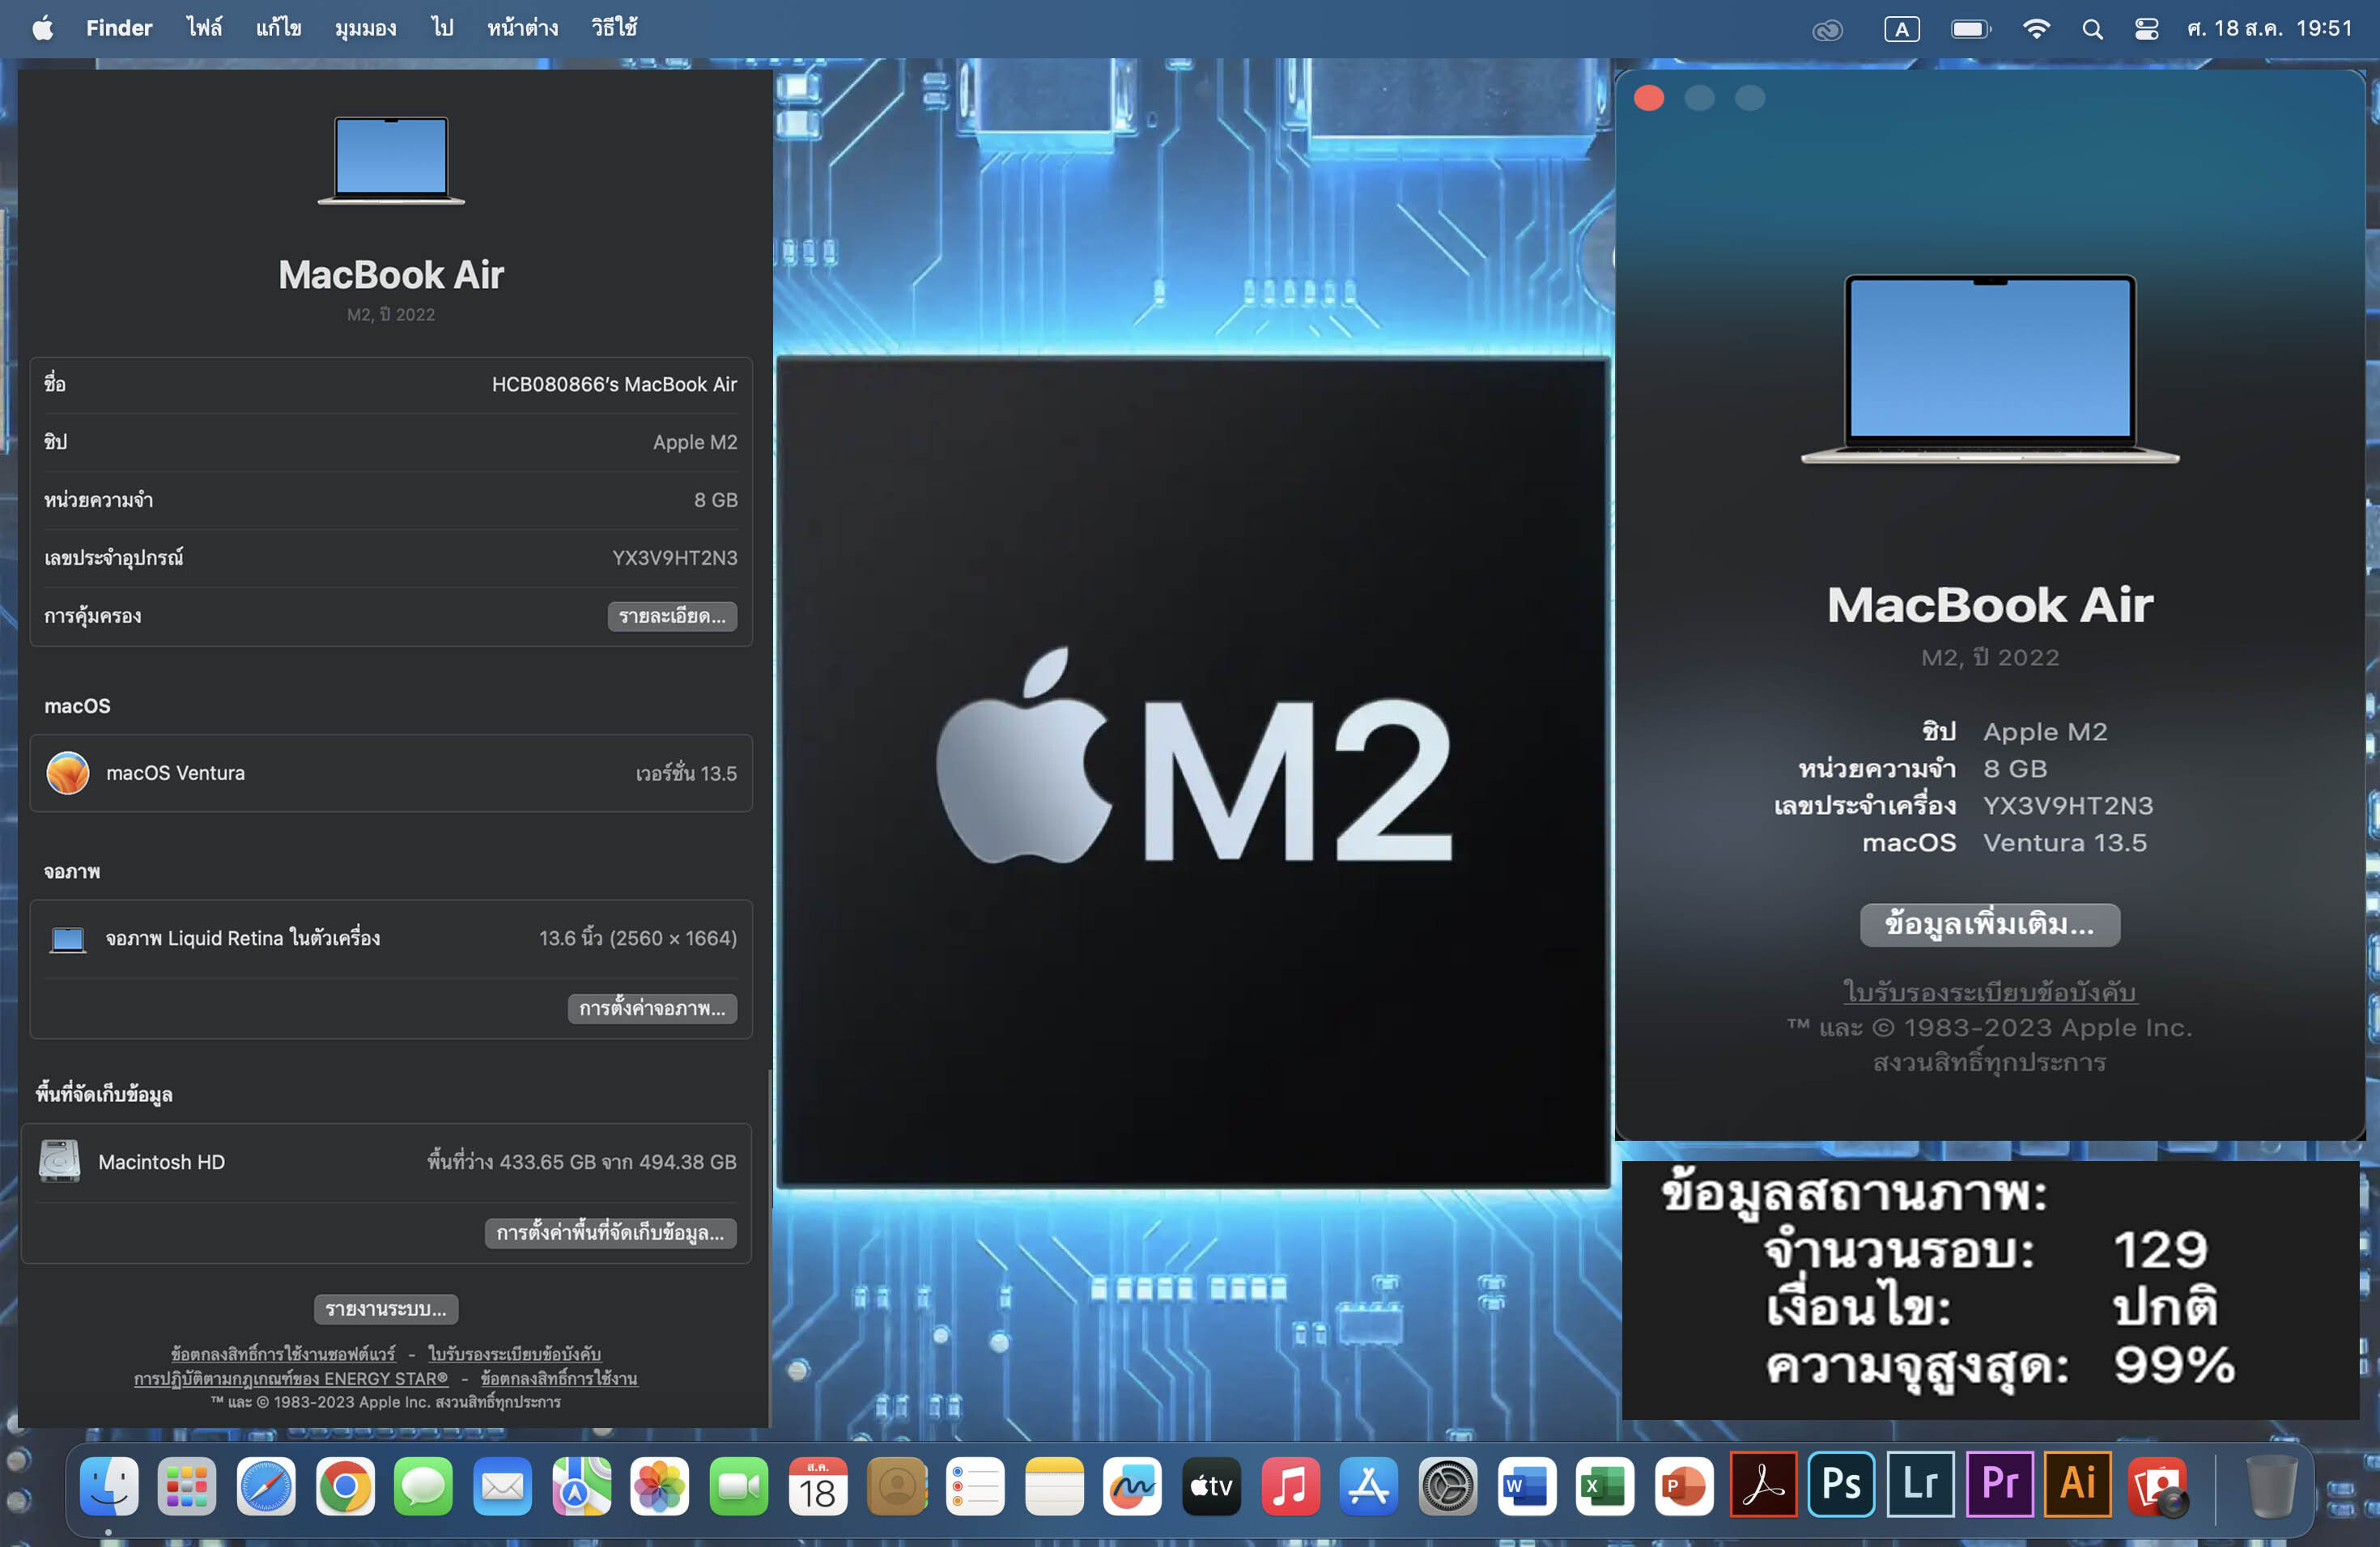Image resolution: width=2380 pixels, height=1547 pixels.
Task: Open Finder from the Dock
Action: click(x=108, y=1486)
